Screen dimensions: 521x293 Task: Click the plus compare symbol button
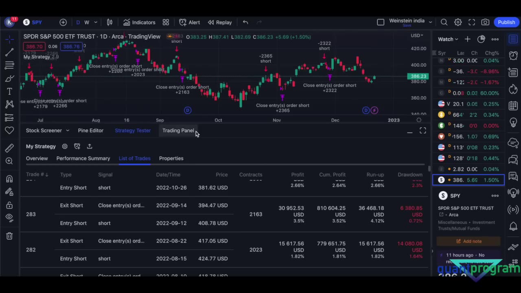pyautogui.click(x=63, y=22)
